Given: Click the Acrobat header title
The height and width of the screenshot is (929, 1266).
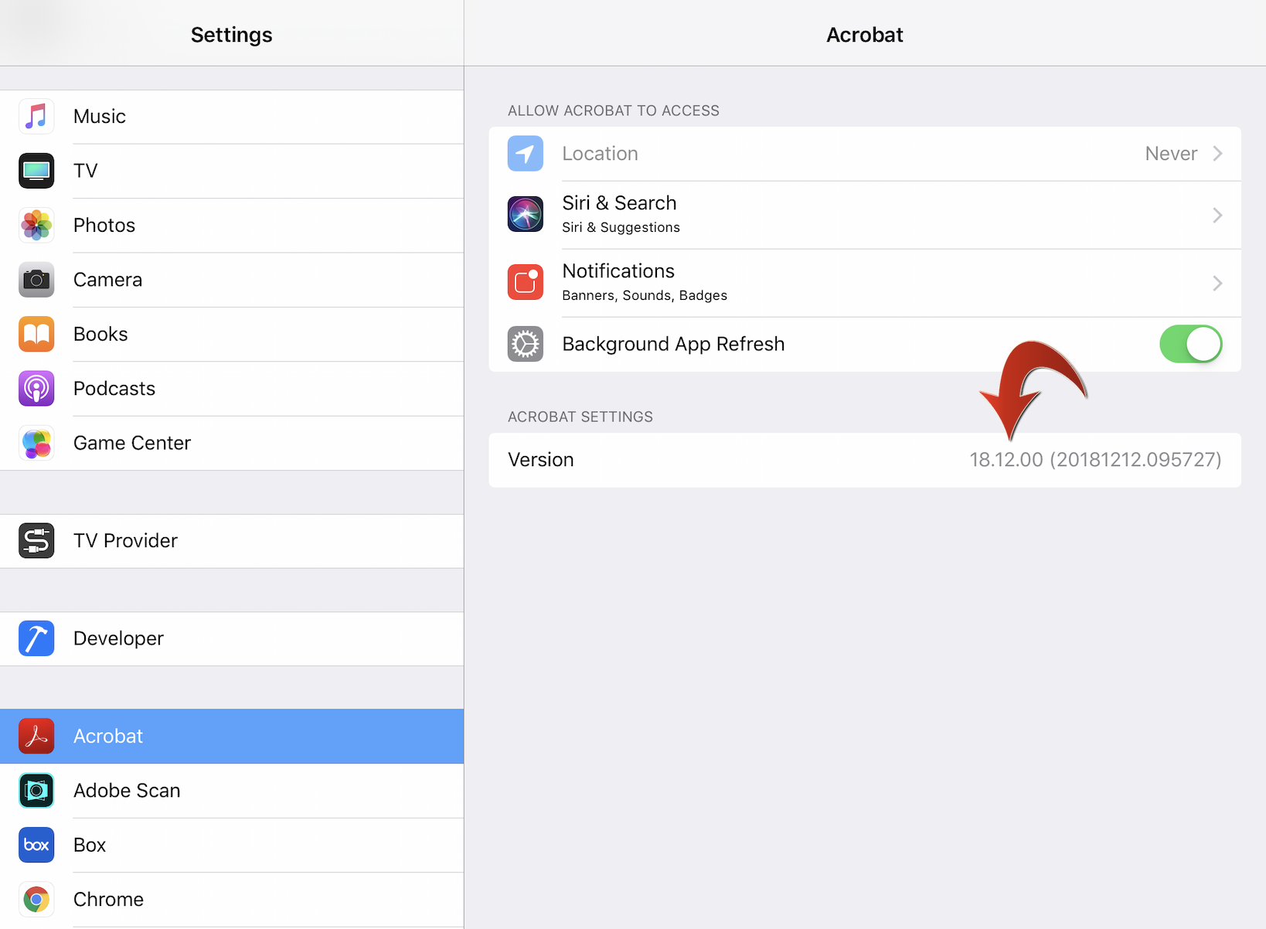Looking at the screenshot, I should pyautogui.click(x=865, y=35).
